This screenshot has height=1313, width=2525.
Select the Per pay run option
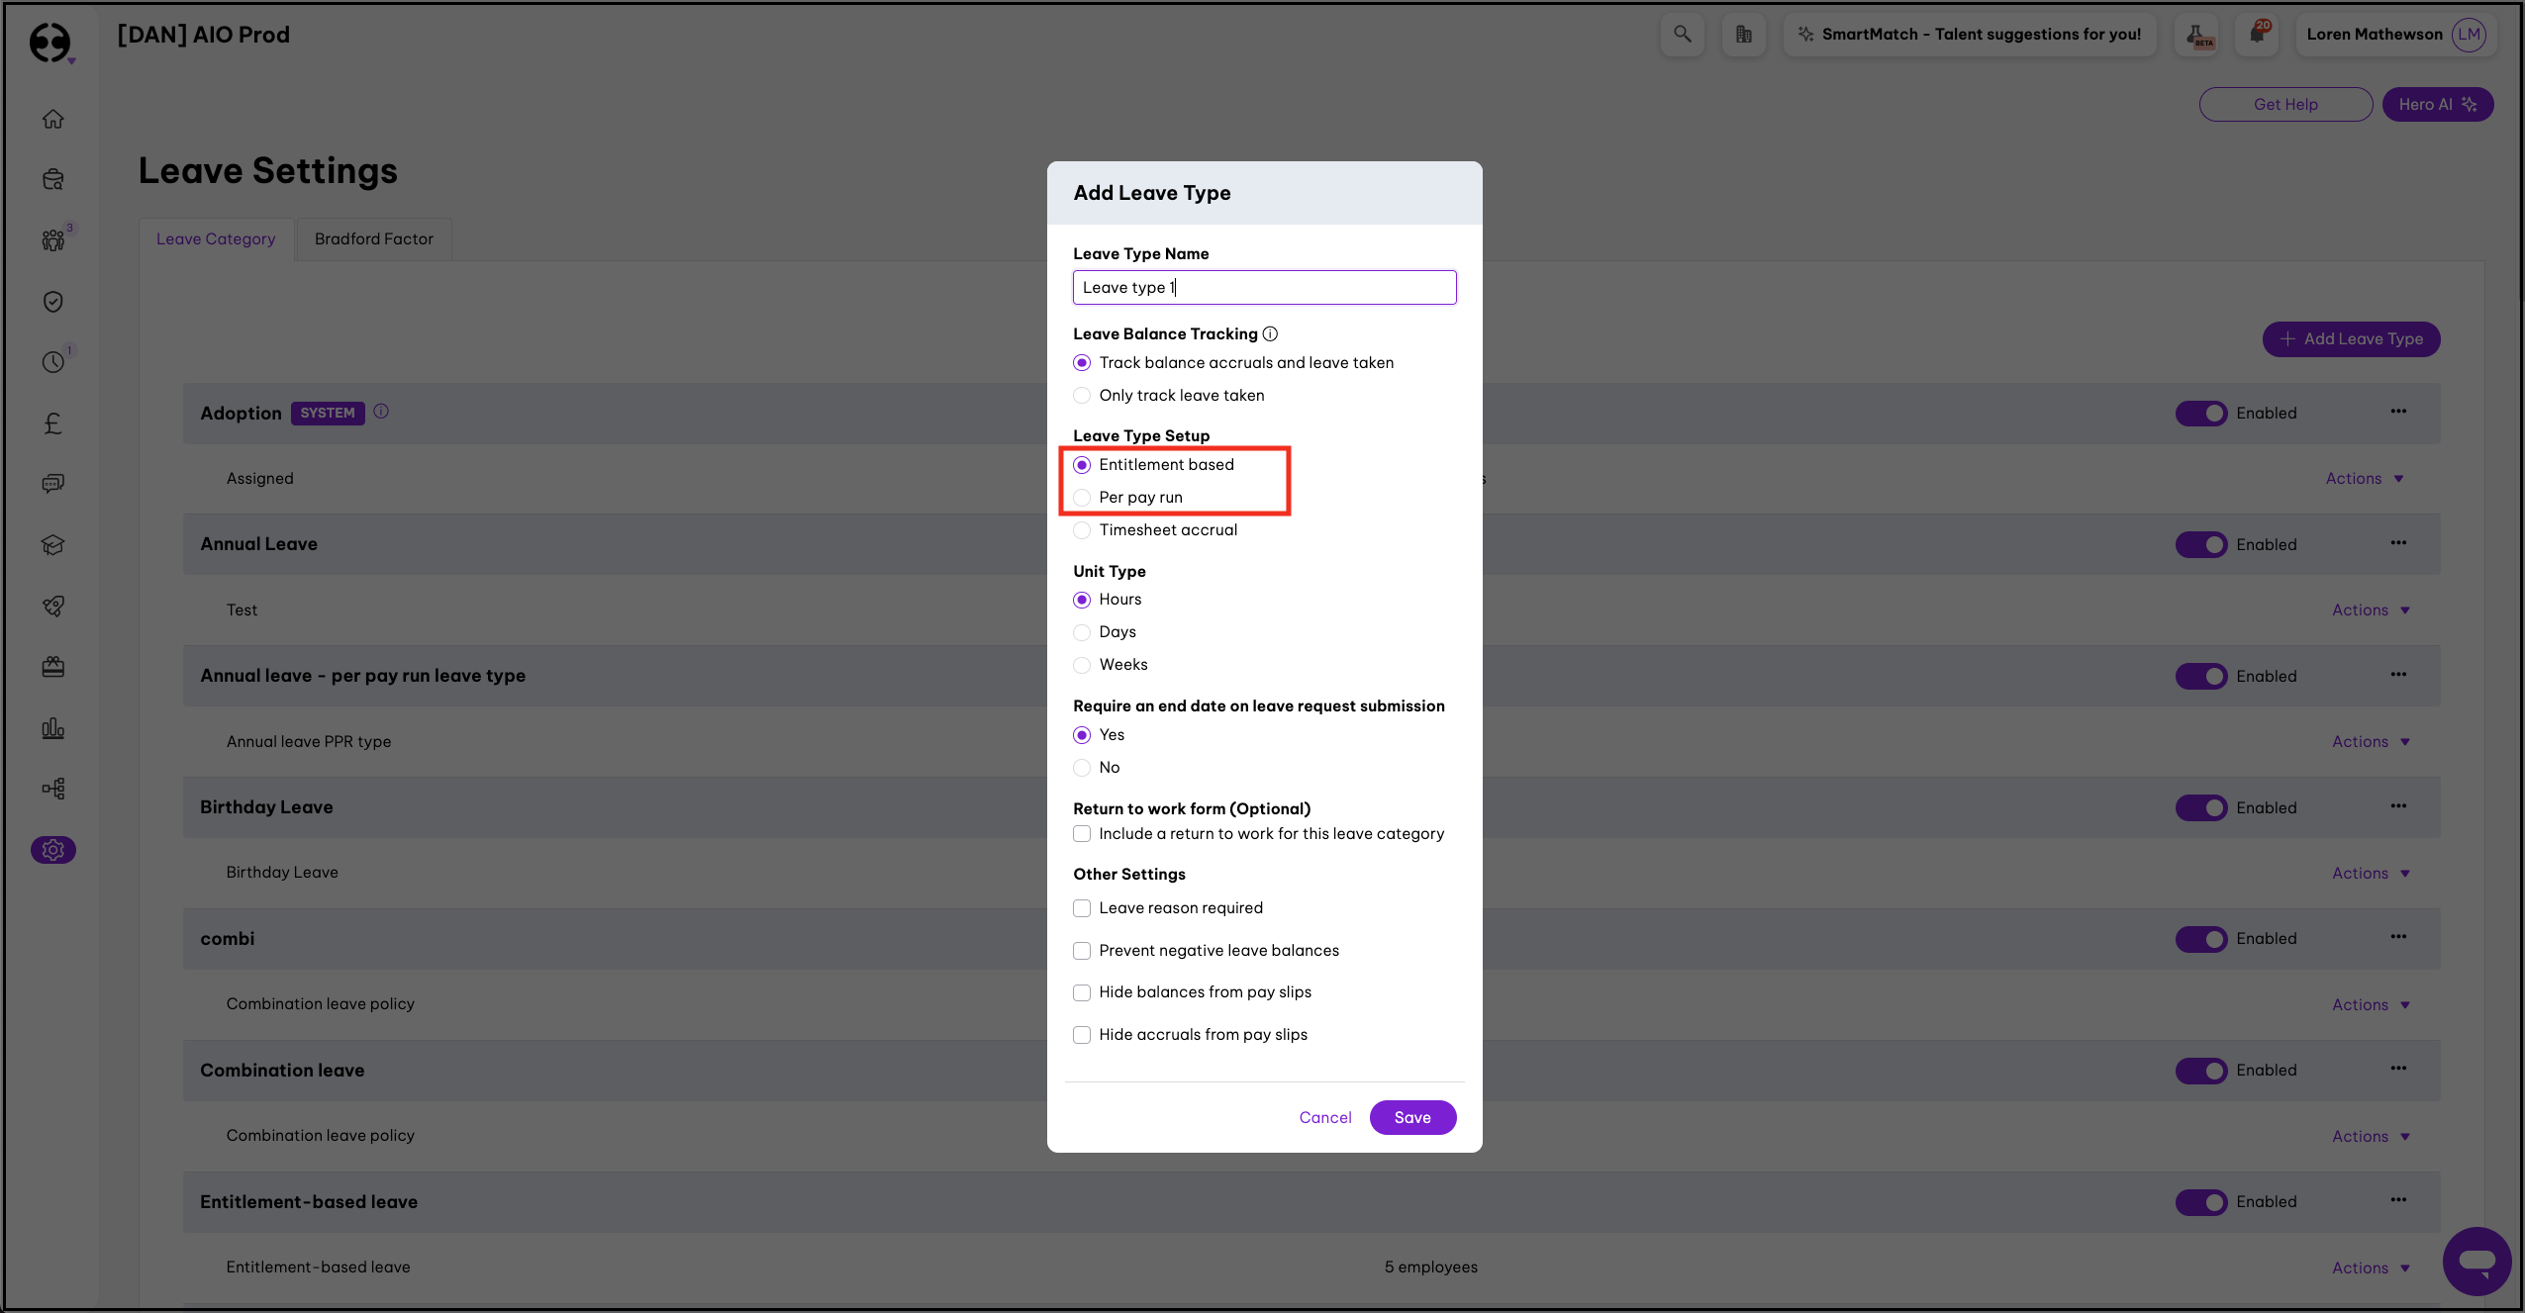point(1082,498)
